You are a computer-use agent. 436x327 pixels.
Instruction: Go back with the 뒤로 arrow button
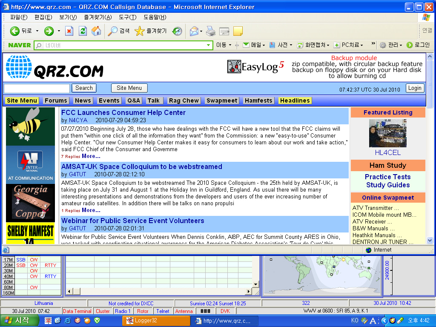pyautogui.click(x=21, y=31)
